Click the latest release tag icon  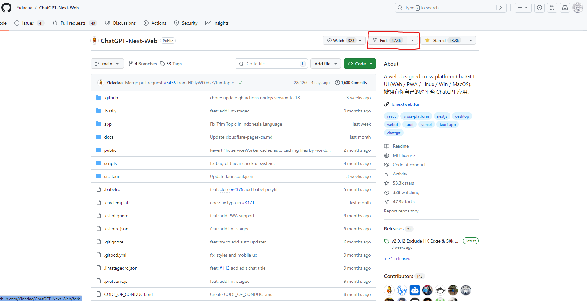[387, 241]
